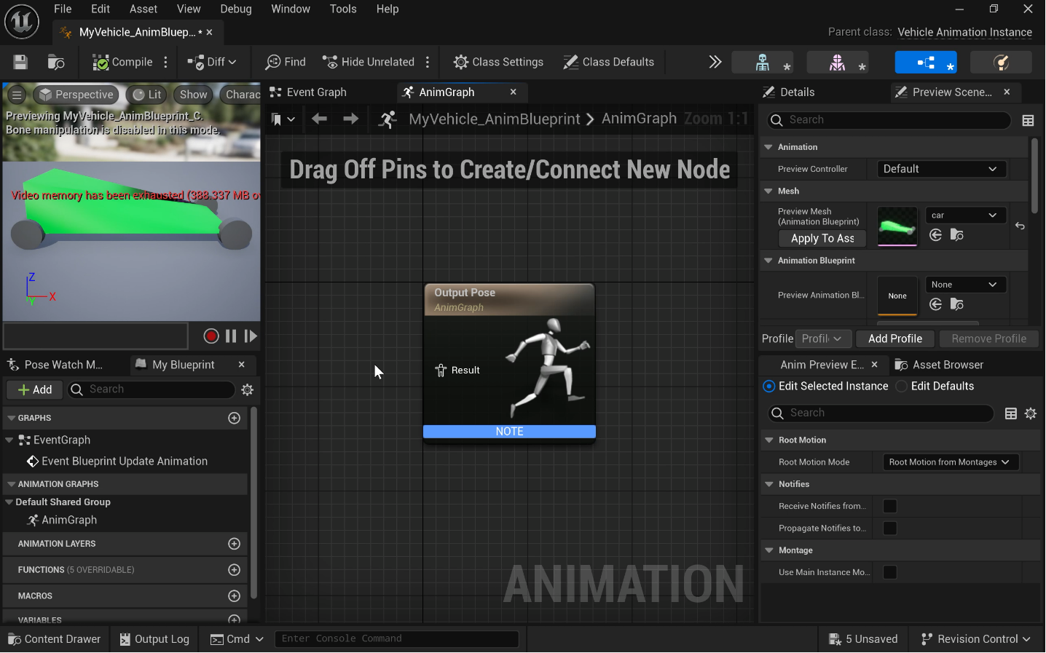Add new animation layer plus icon

pyautogui.click(x=235, y=545)
